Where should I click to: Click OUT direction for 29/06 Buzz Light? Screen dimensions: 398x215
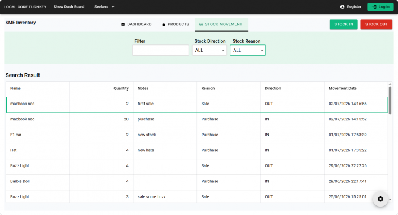(x=269, y=166)
